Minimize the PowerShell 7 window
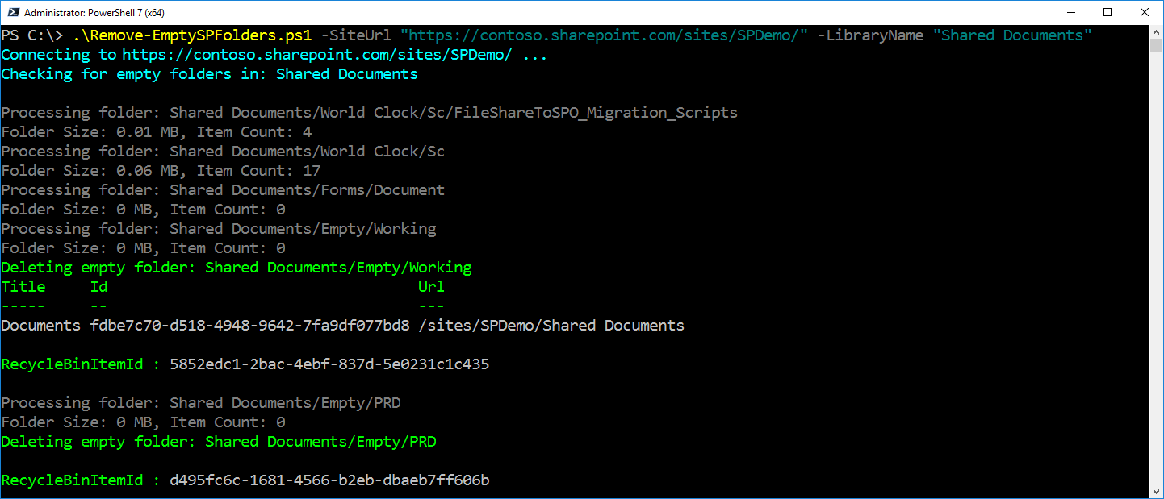The image size is (1164, 499). pyautogui.click(x=1071, y=12)
